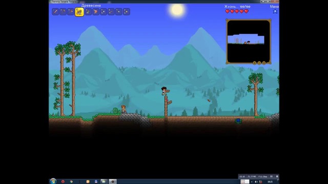This screenshot has width=328, height=184.
Task: Click the first red life heart
Action: pyautogui.click(x=228, y=11)
